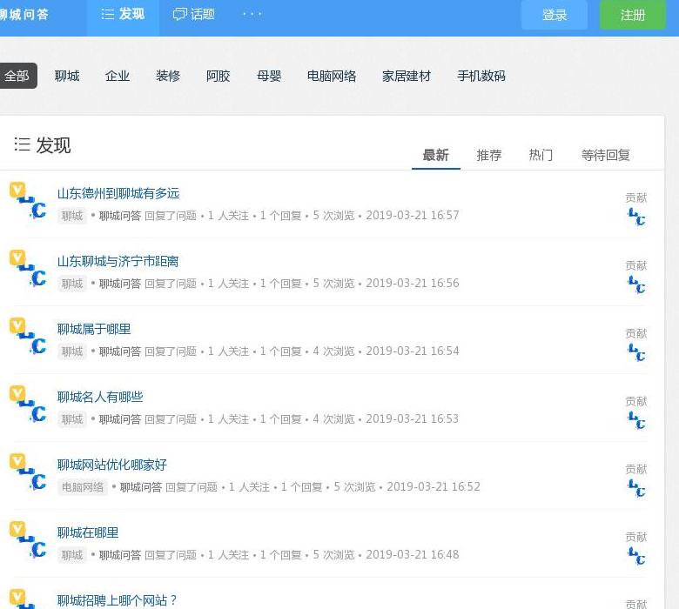The width and height of the screenshot is (679, 609).
Task: Click contributor icon on 聊城网站优化哪家好 row
Action: 636,488
